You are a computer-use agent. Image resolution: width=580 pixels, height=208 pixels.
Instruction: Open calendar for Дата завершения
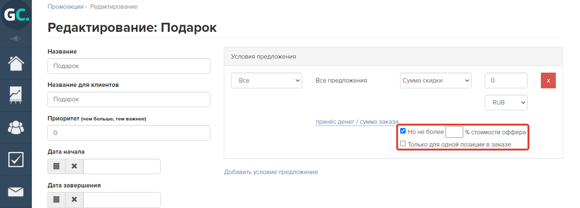coord(57,200)
